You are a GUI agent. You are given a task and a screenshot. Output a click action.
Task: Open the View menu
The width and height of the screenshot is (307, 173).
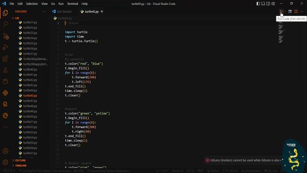click(45, 4)
